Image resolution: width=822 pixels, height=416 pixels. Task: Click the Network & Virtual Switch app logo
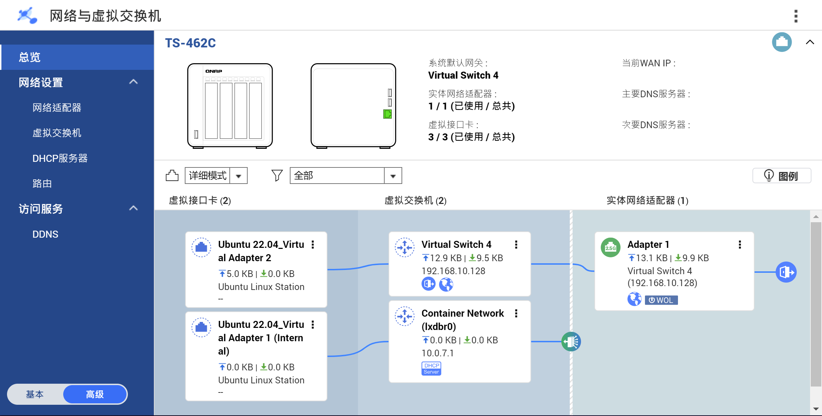coord(27,15)
